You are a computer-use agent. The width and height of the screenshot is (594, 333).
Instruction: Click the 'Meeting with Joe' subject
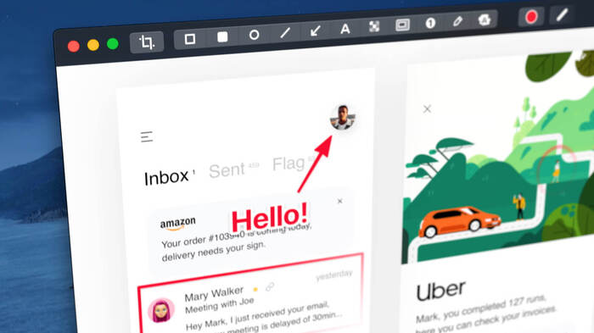coord(219,305)
